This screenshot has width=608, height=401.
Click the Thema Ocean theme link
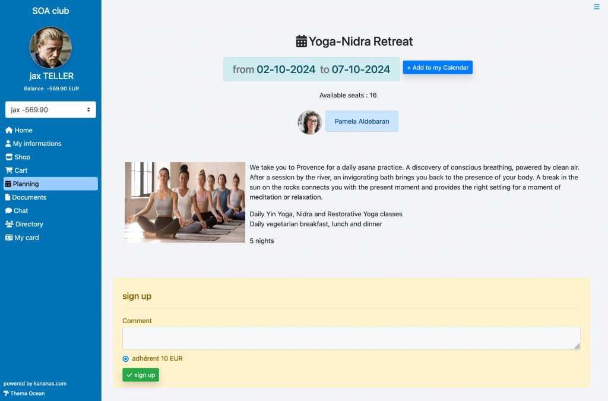pos(24,393)
